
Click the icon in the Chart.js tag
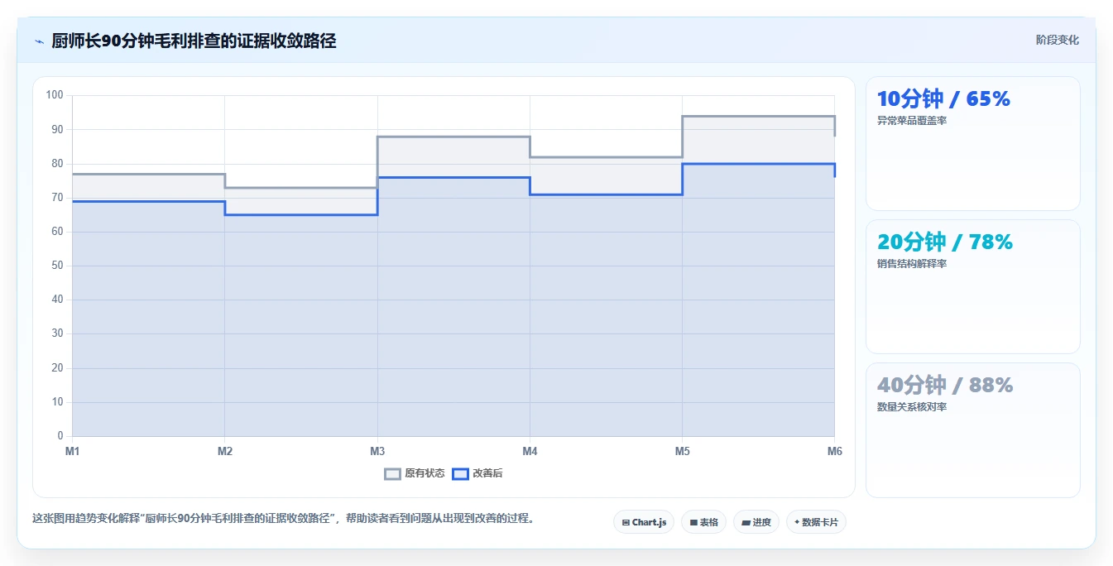coord(626,522)
